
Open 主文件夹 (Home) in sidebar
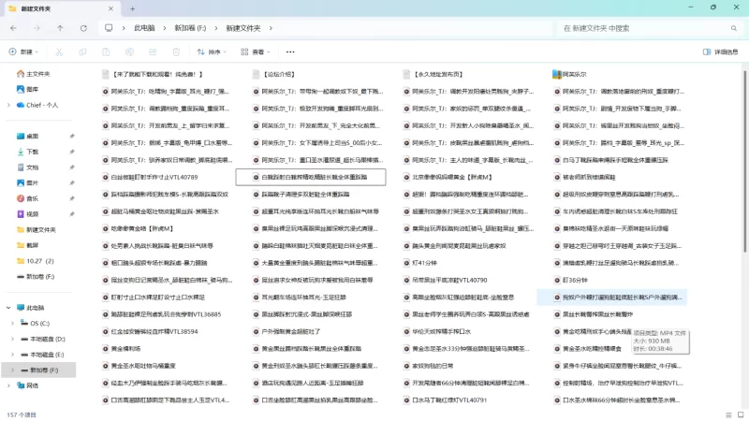(34, 74)
